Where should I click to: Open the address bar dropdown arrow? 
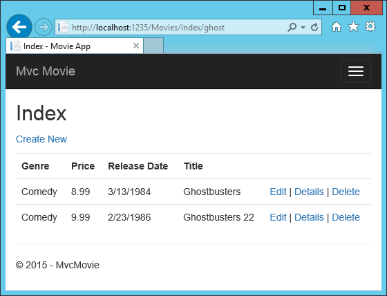coord(303,27)
